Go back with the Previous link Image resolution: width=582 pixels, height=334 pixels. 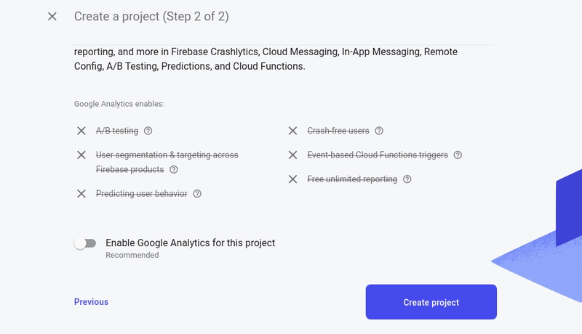92,302
